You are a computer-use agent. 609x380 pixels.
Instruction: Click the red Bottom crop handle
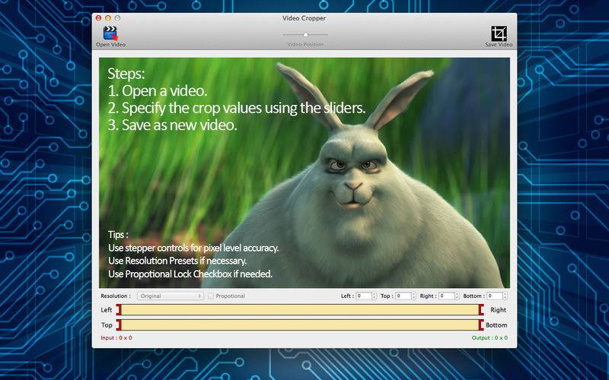coord(481,325)
